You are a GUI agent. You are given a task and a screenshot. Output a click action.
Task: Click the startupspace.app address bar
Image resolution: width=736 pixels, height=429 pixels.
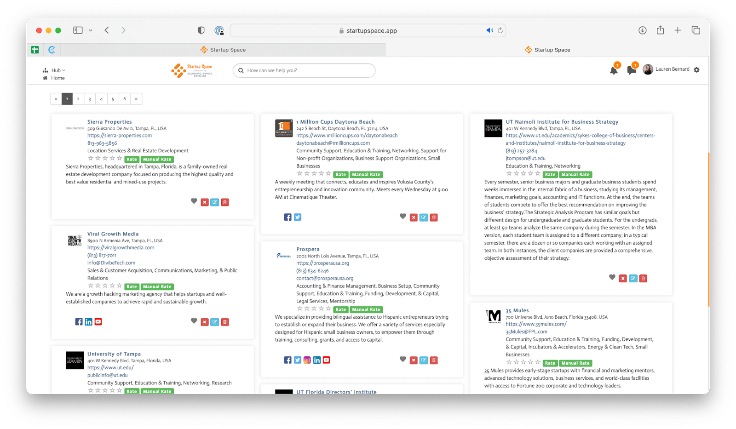pyautogui.click(x=368, y=30)
